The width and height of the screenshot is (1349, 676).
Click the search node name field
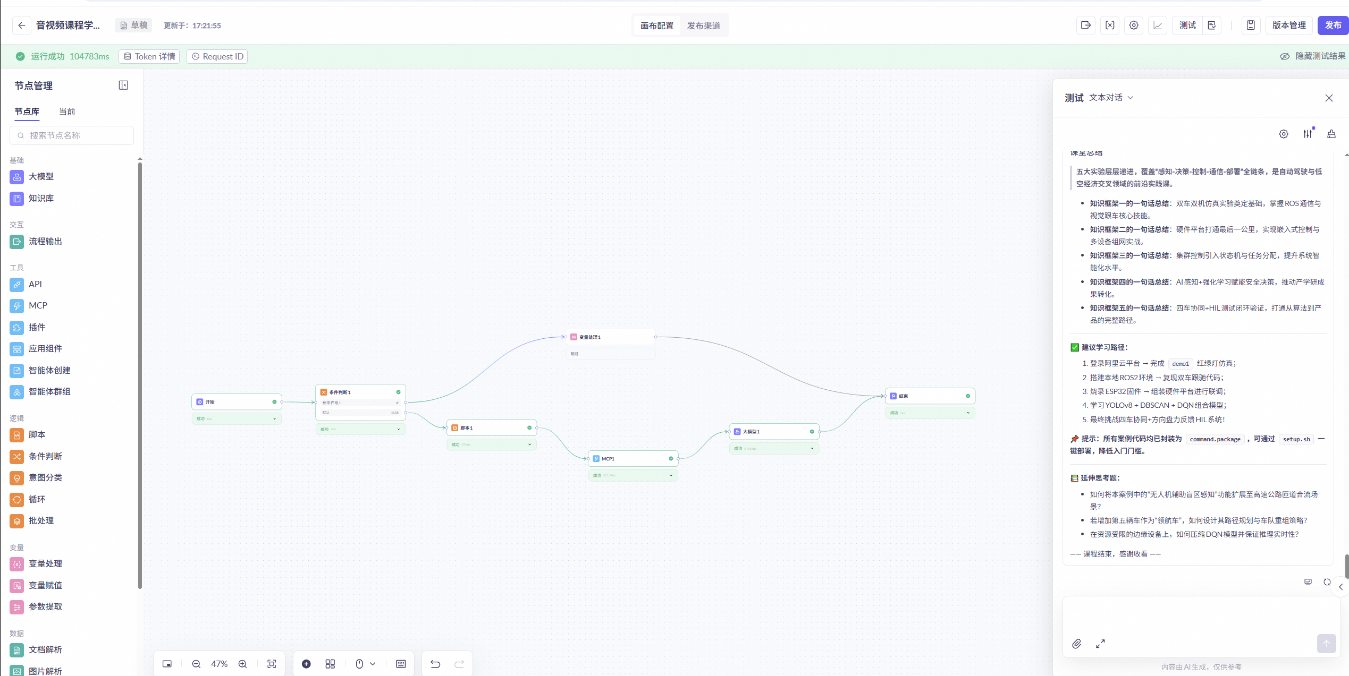pos(72,135)
